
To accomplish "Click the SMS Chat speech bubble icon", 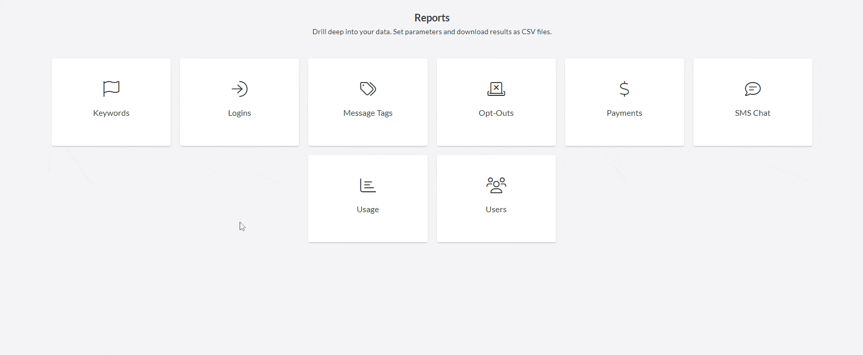I will [753, 89].
